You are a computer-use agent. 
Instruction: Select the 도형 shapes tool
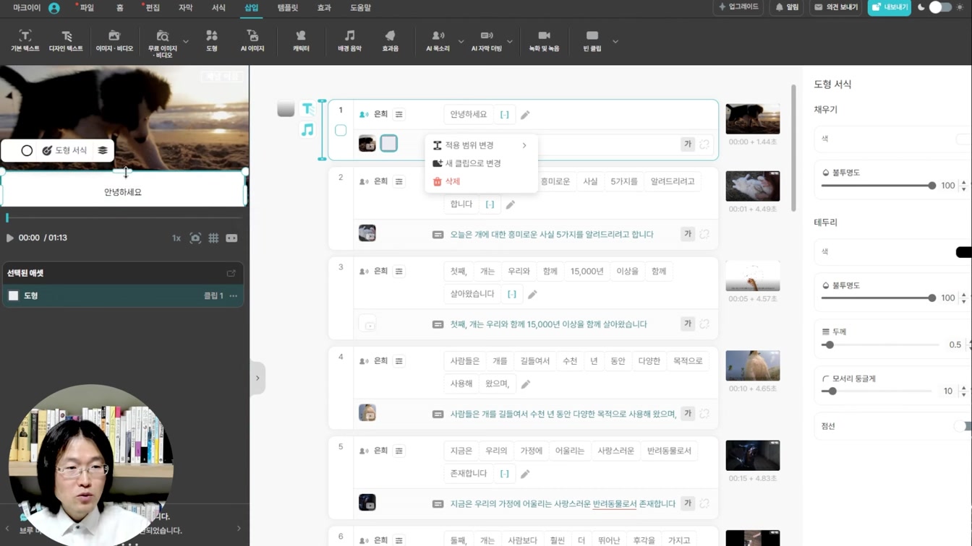pos(212,41)
